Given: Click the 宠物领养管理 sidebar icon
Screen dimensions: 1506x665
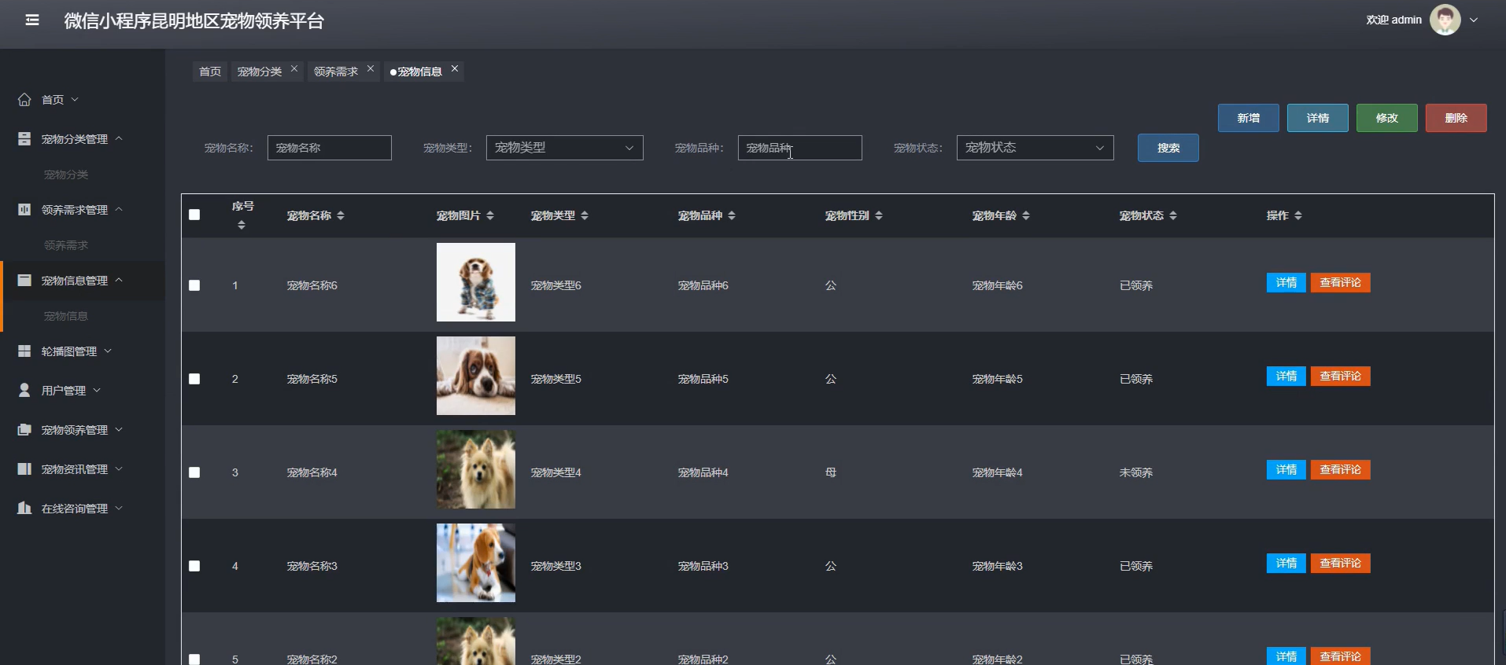Looking at the screenshot, I should click(x=24, y=430).
